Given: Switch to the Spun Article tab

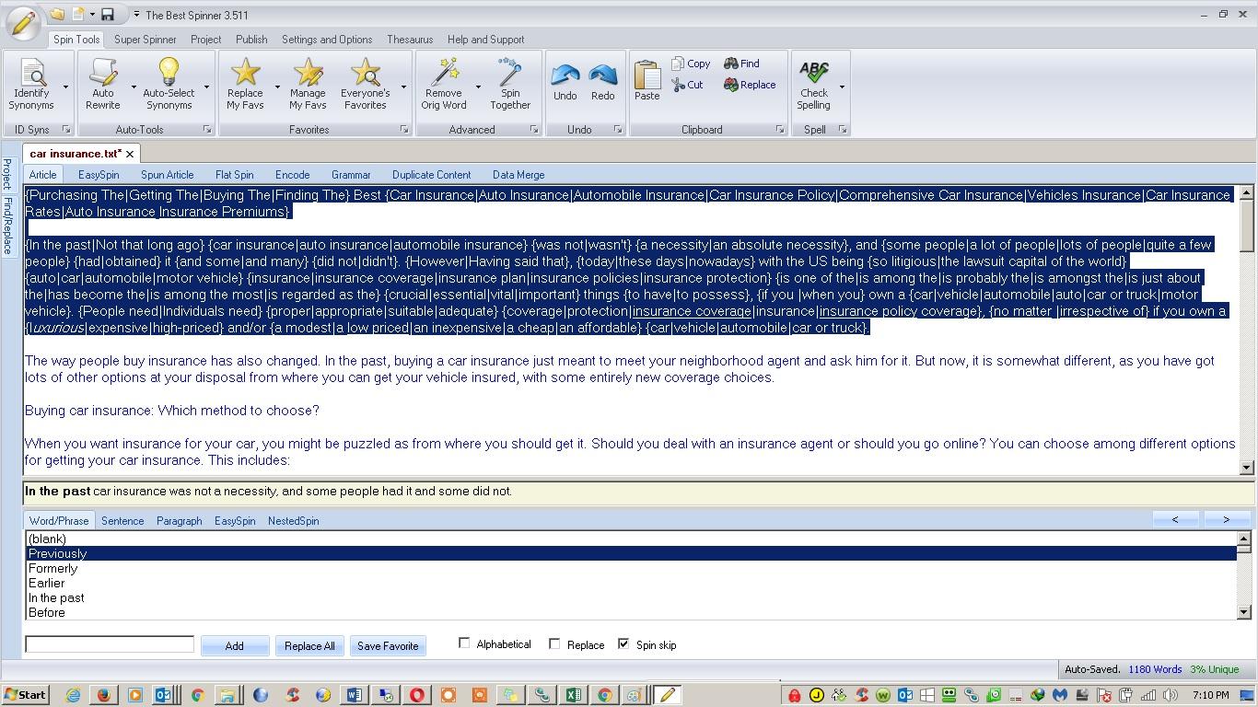Looking at the screenshot, I should coord(167,175).
